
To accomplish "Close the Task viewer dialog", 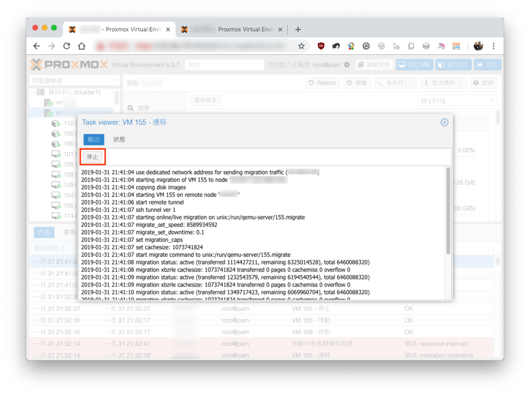I will pos(444,122).
